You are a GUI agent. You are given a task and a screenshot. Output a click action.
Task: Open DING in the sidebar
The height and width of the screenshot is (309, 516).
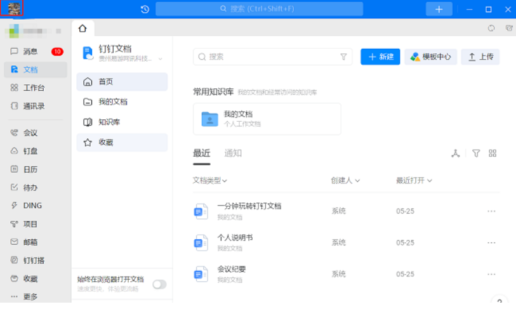[x=36, y=206]
